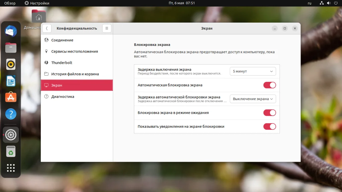Open the ru keyboard layout menu
Screen dimensions: 342x192
tap(309, 3)
